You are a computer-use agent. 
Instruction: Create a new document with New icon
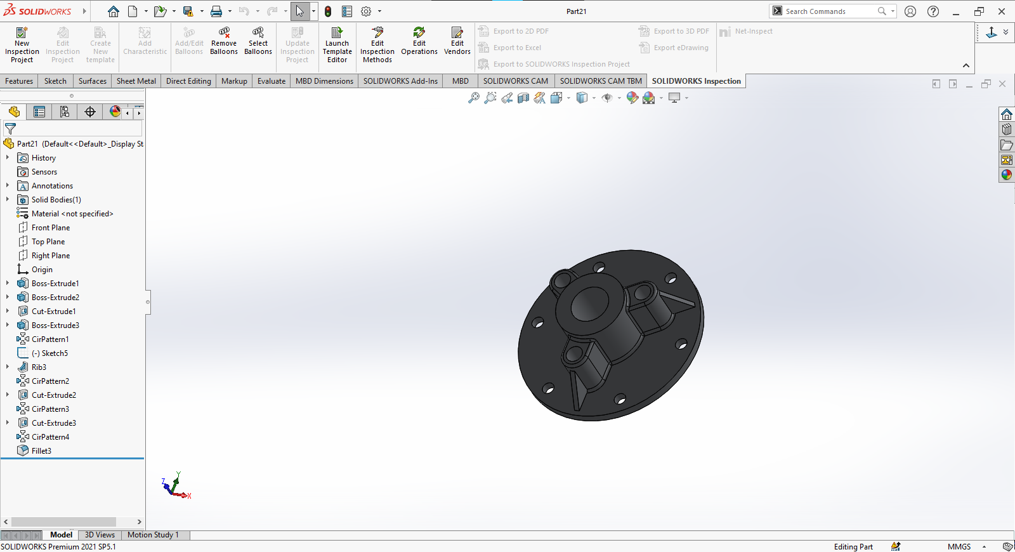click(133, 11)
